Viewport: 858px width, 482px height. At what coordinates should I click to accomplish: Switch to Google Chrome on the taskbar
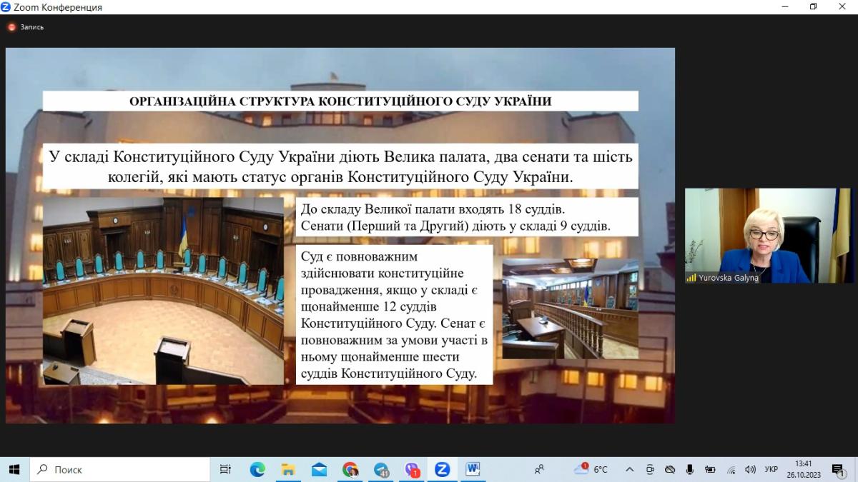(x=350, y=469)
